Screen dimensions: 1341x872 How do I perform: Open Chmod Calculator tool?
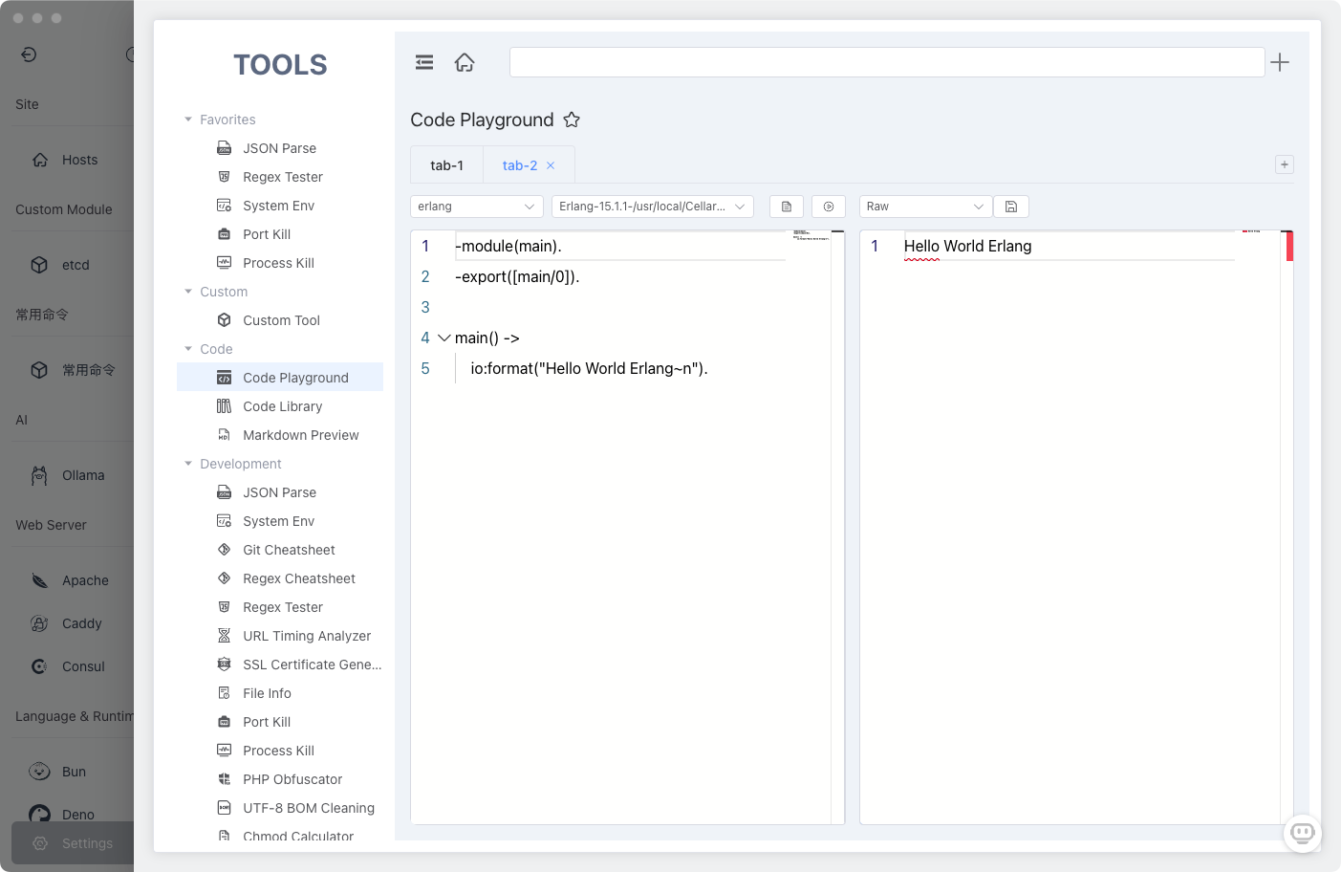(280, 836)
